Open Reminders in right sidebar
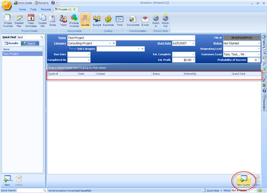The width and height of the screenshot is (267, 193). (264, 103)
